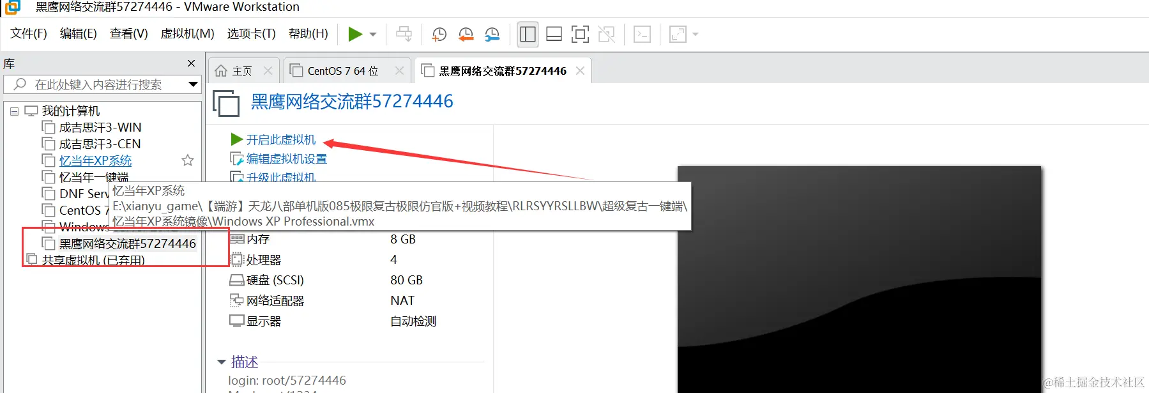1149x393 pixels.
Task: Open the 帮助(H) menu
Action: click(308, 34)
